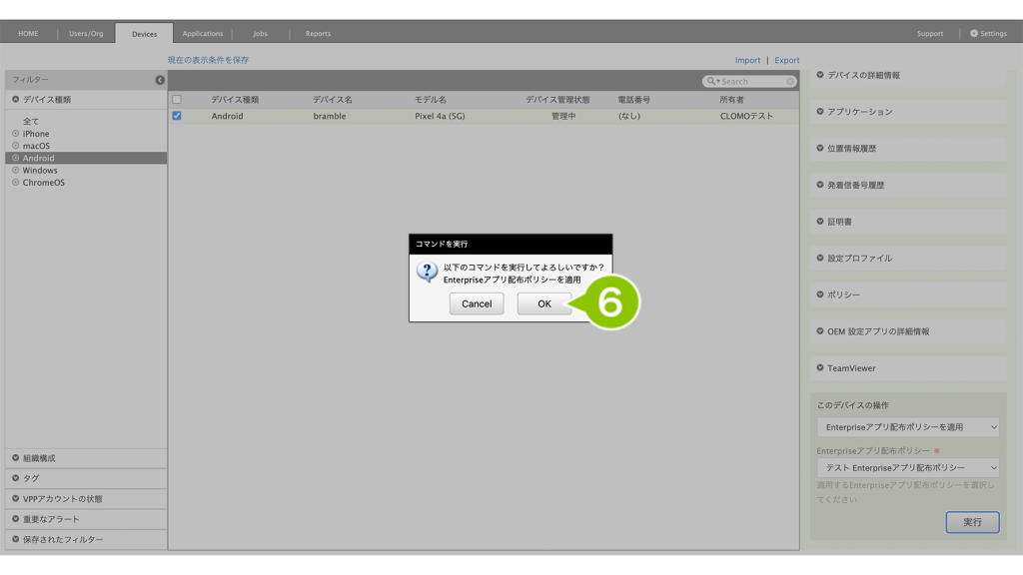Go to the Jobs tab

pyautogui.click(x=261, y=33)
